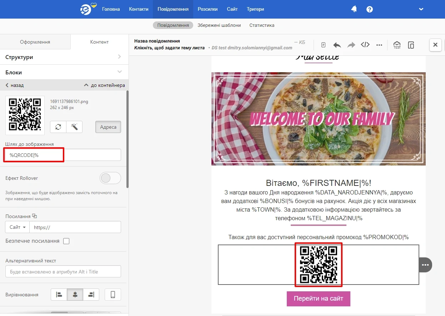Open the Розсилки menu item
This screenshot has height=316, width=445.
(207, 9)
